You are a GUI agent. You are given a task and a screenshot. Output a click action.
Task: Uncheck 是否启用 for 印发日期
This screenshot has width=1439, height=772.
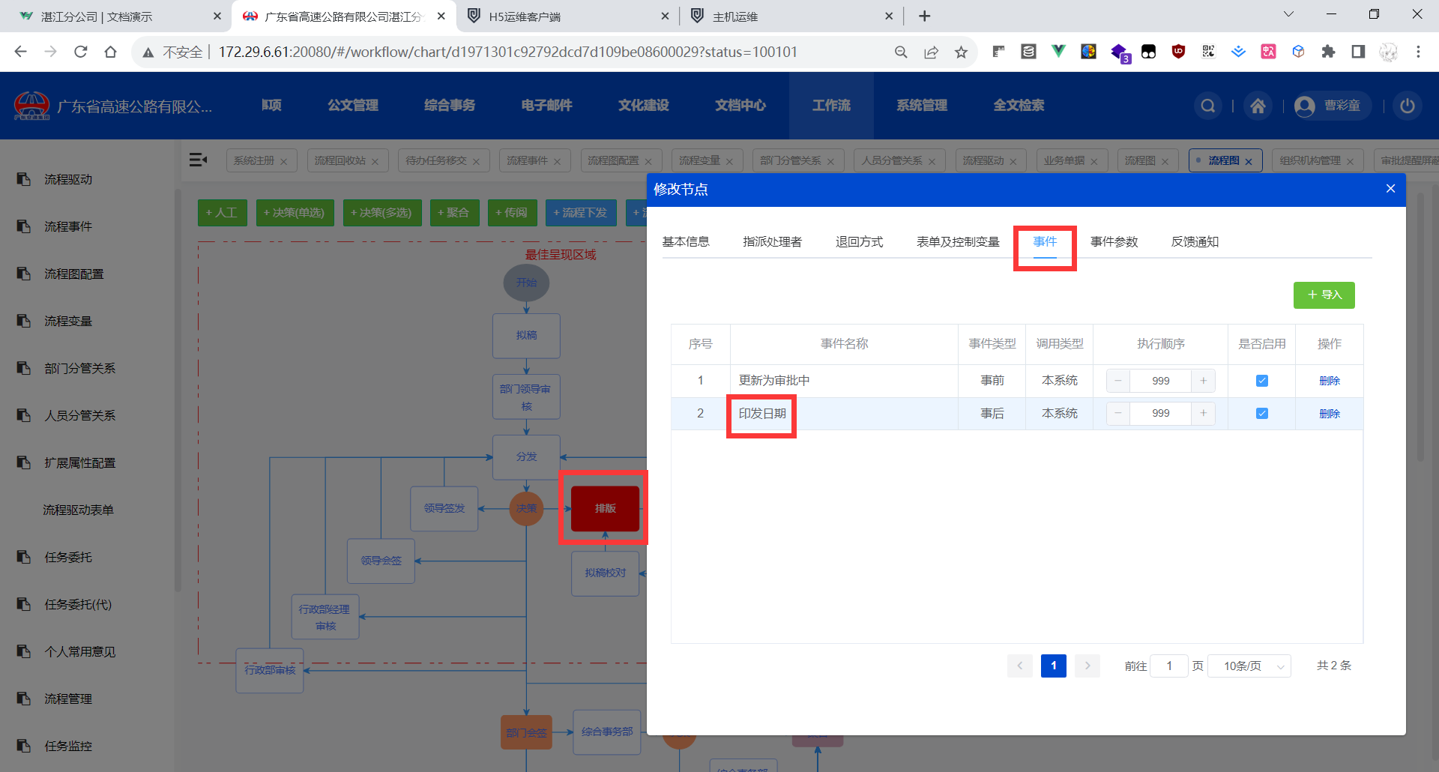tap(1262, 414)
